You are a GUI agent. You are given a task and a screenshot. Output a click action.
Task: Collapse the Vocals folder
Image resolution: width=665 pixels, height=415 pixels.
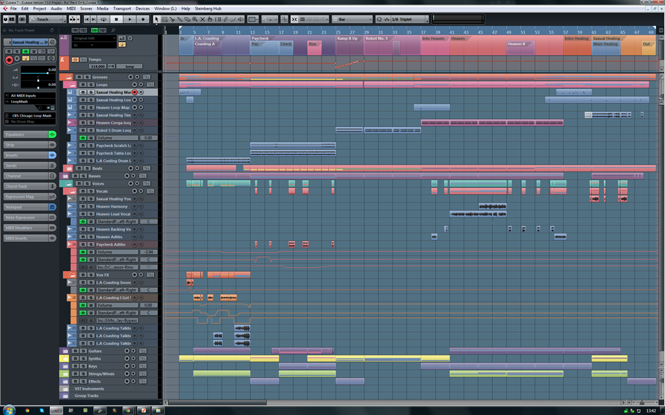[72, 191]
